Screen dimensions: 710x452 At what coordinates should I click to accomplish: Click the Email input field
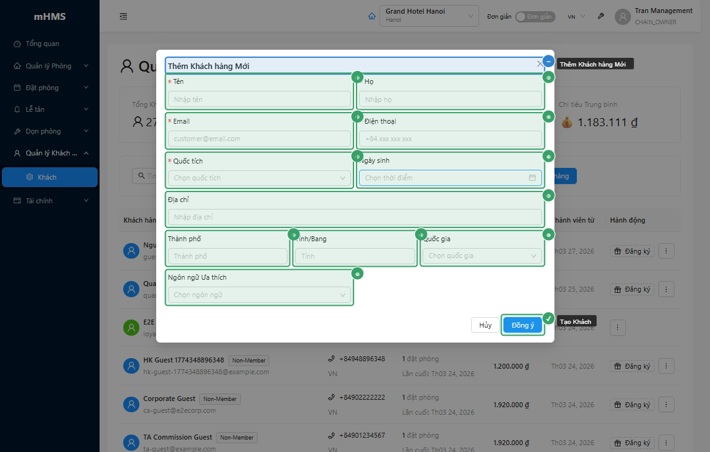(x=259, y=139)
